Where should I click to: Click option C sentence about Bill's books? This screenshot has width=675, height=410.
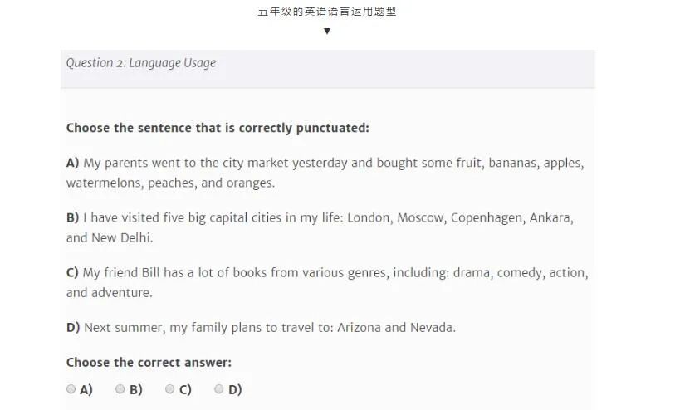click(x=327, y=283)
